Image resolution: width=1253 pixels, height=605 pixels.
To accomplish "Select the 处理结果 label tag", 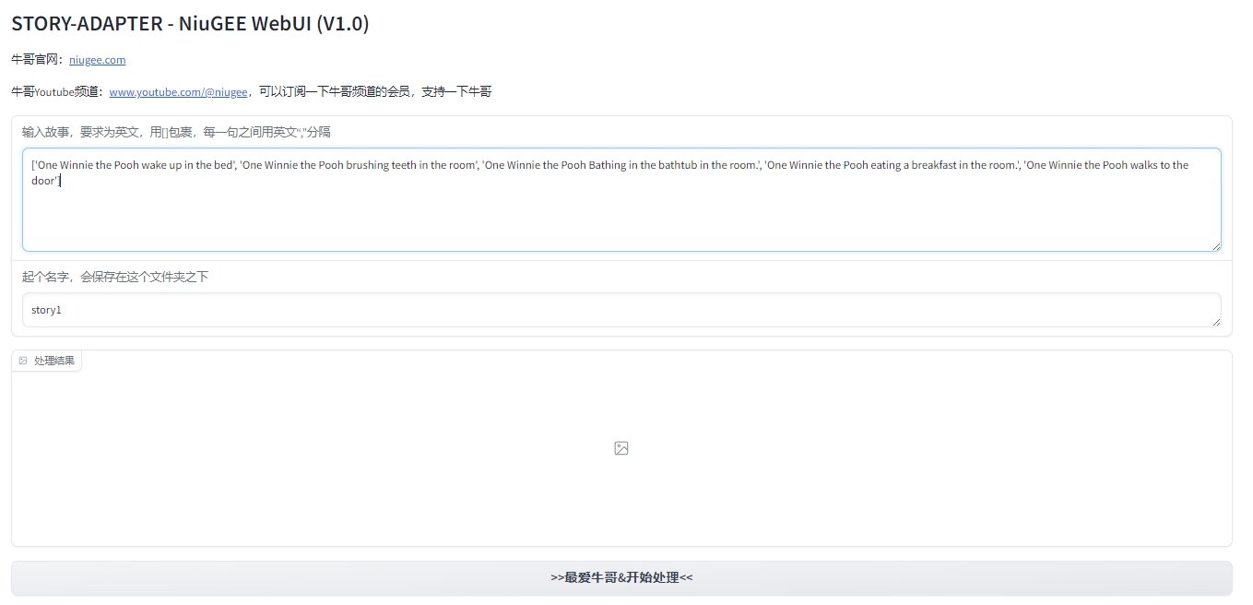I will coord(53,361).
